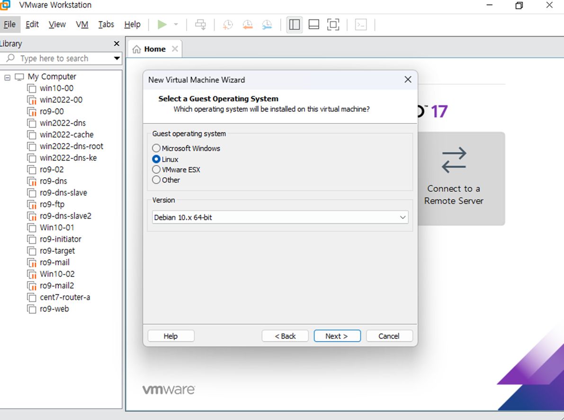Image resolution: width=564 pixels, height=420 pixels.
Task: Select ro9-initiator in the library tree
Action: point(61,239)
